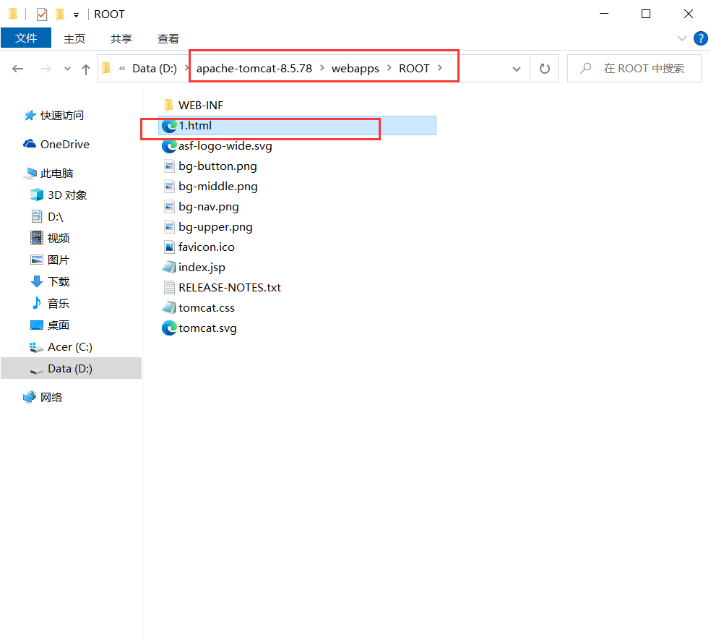The height and width of the screenshot is (640, 711).
Task: Expand the chevron after ROOT in address bar
Action: 440,68
